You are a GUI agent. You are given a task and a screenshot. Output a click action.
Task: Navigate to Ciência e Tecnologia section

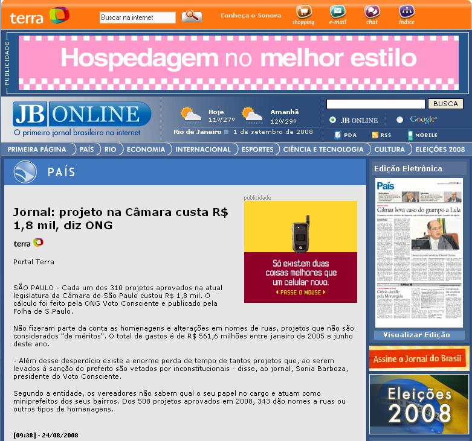click(323, 149)
